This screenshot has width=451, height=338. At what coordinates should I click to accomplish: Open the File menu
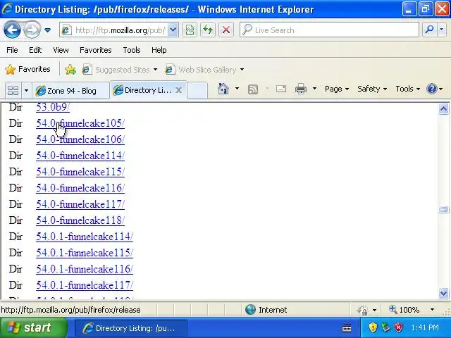pos(12,50)
